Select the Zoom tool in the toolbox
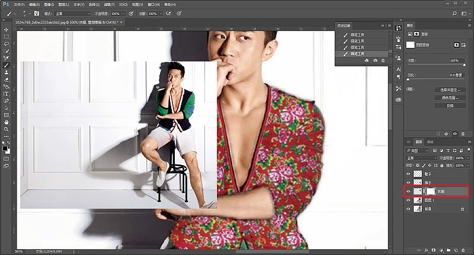 click(6, 130)
